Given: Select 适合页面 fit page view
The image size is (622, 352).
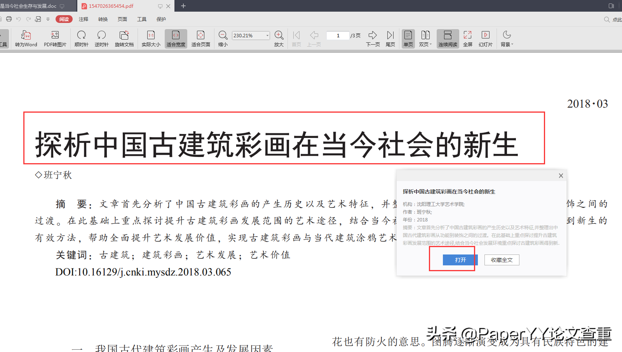Looking at the screenshot, I should (201, 39).
